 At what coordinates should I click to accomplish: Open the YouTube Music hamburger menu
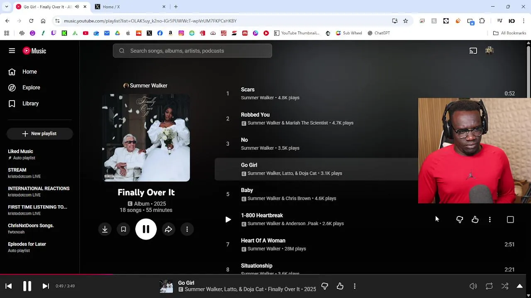(12, 51)
